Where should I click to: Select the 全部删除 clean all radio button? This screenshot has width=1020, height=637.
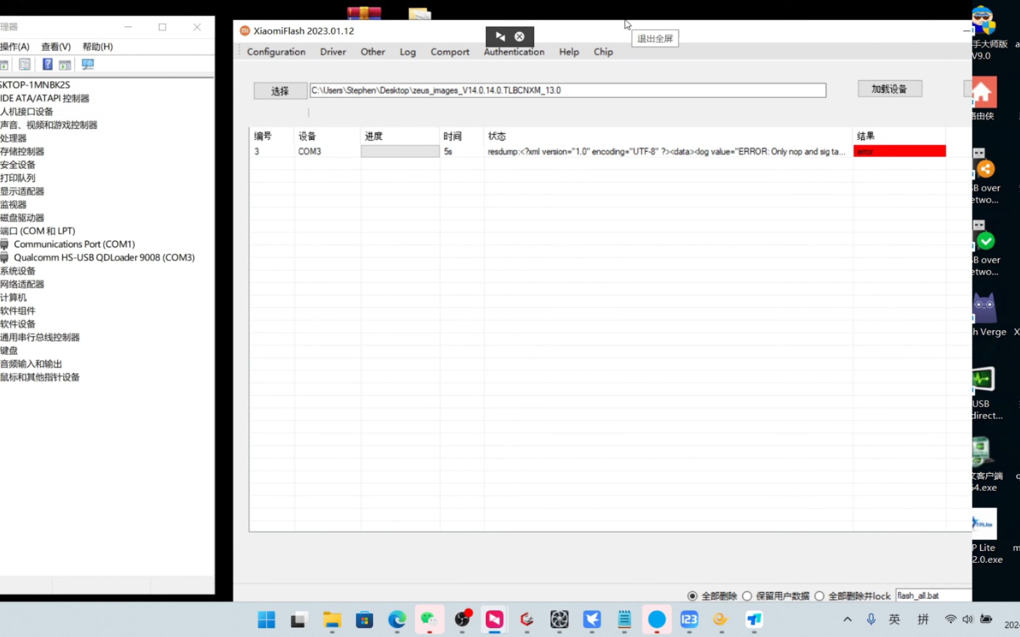692,596
